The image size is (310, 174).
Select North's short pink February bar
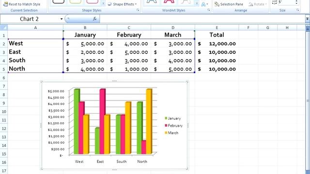(x=144, y=147)
